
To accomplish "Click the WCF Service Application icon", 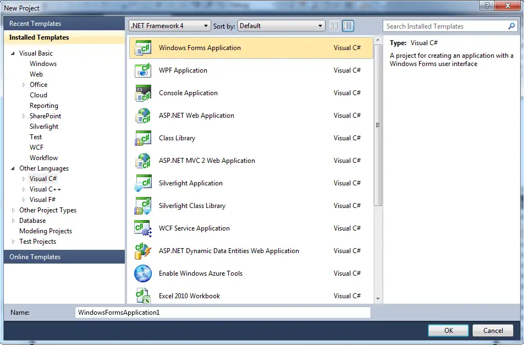I will click(143, 228).
